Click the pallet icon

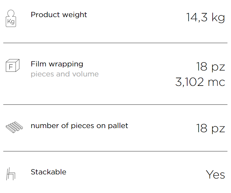click(14, 127)
